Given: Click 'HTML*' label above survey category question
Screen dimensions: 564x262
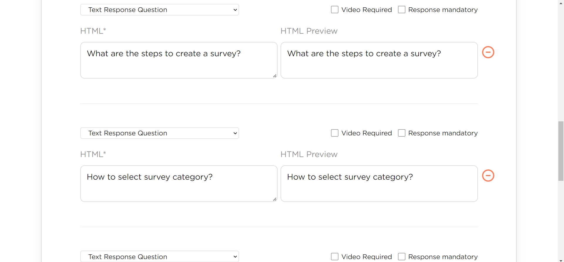Looking at the screenshot, I should [x=93, y=154].
